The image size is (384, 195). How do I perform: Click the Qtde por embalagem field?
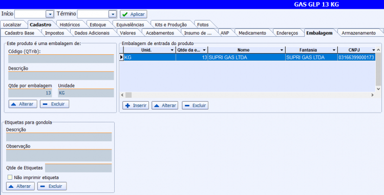[30, 93]
